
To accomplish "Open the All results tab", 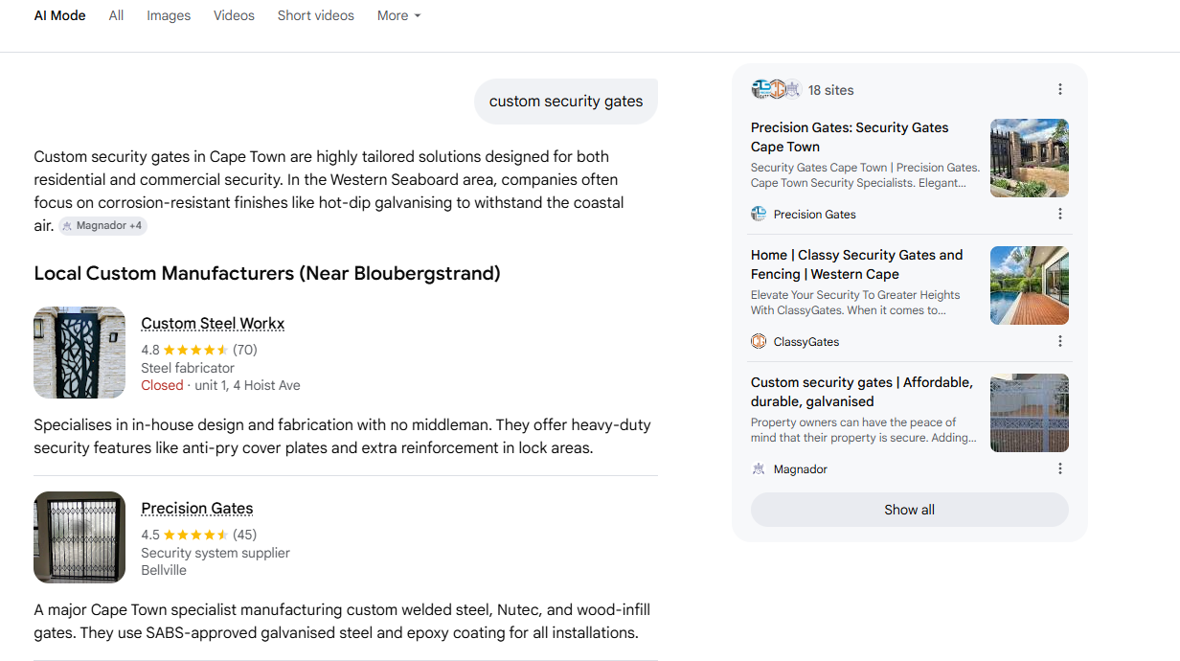I will 116,15.
